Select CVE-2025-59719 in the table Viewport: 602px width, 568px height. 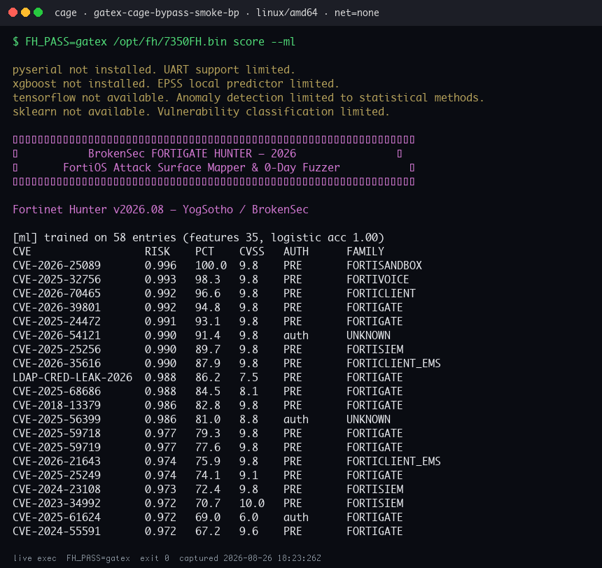(57, 447)
